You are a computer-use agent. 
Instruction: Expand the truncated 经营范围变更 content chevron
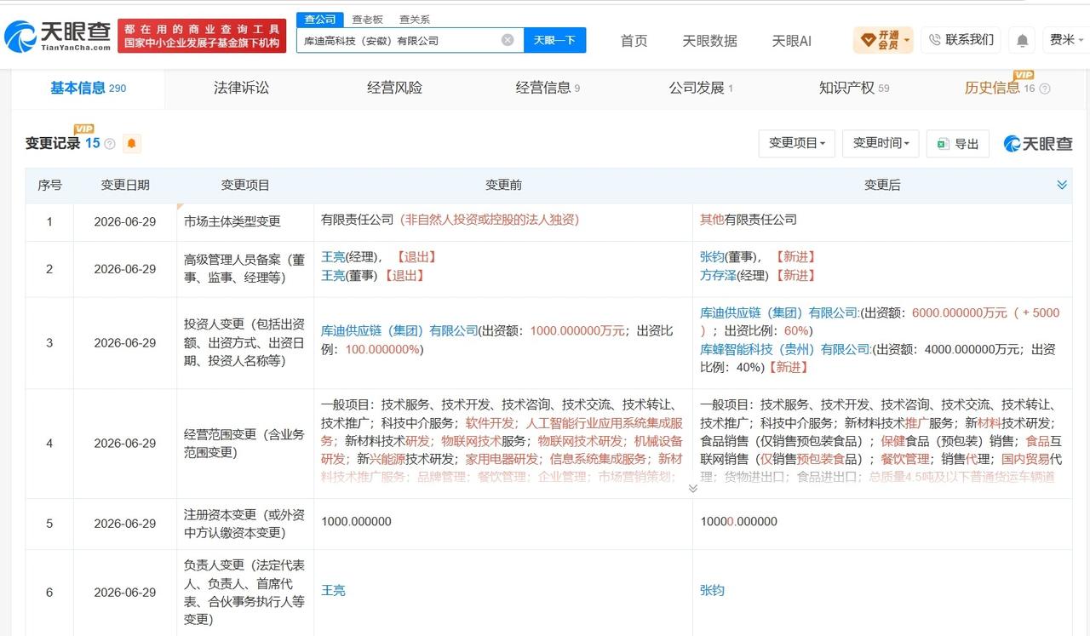692,489
